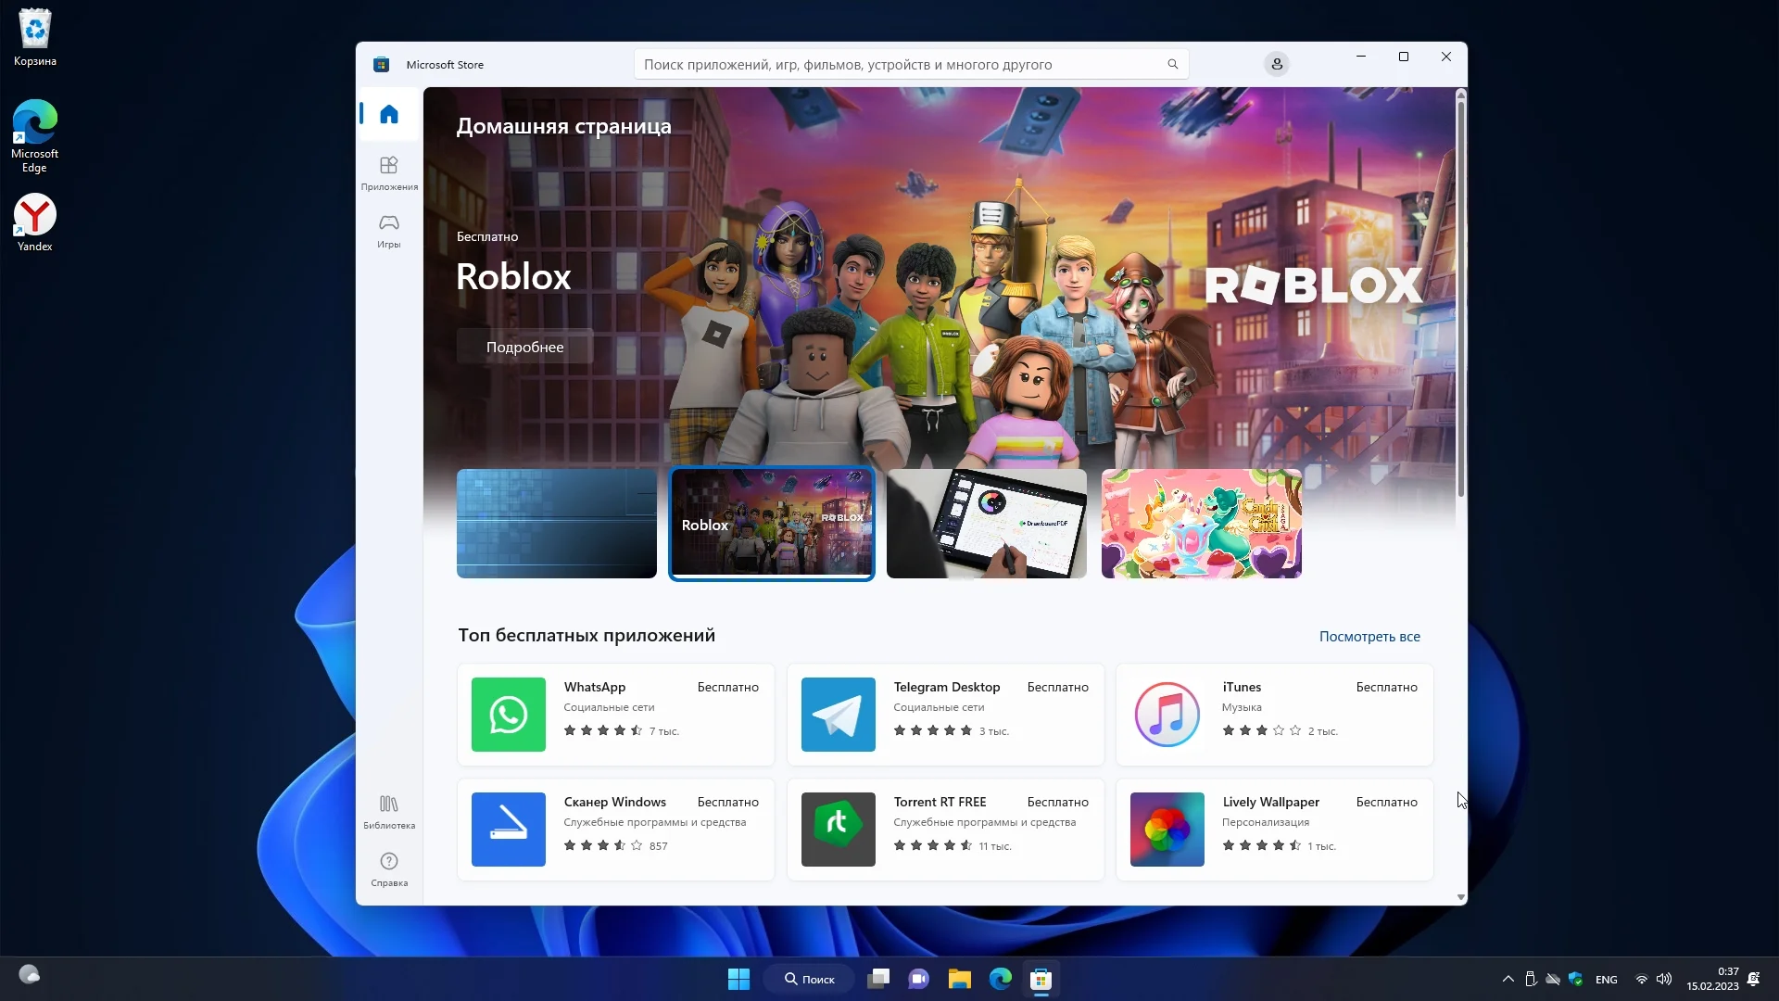The height and width of the screenshot is (1001, 1779).
Task: Select the Roblox carousel thumbnail
Action: pos(772,524)
